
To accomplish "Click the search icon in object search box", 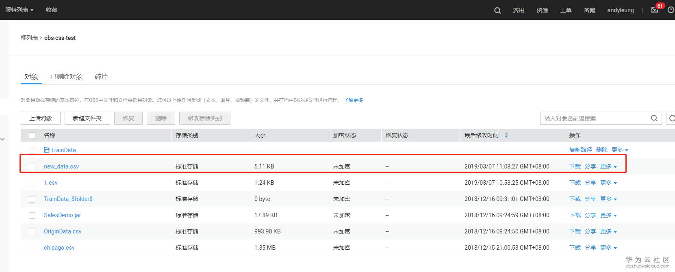I will 654,118.
